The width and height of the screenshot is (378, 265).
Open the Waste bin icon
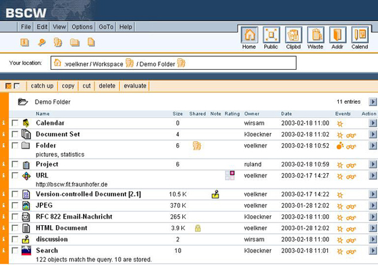tap(316, 35)
